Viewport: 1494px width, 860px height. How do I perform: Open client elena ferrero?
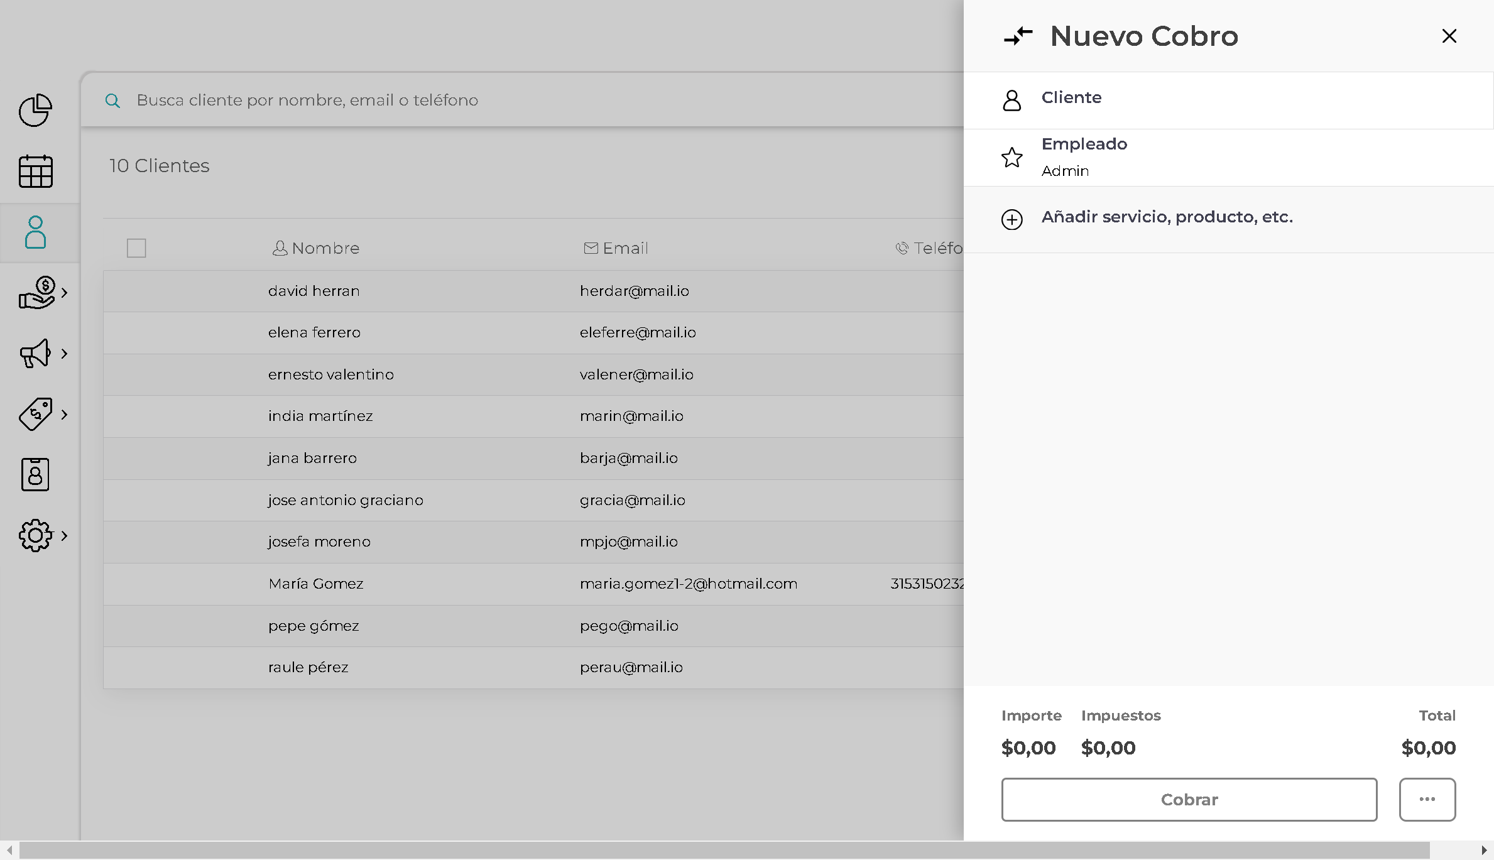314,332
